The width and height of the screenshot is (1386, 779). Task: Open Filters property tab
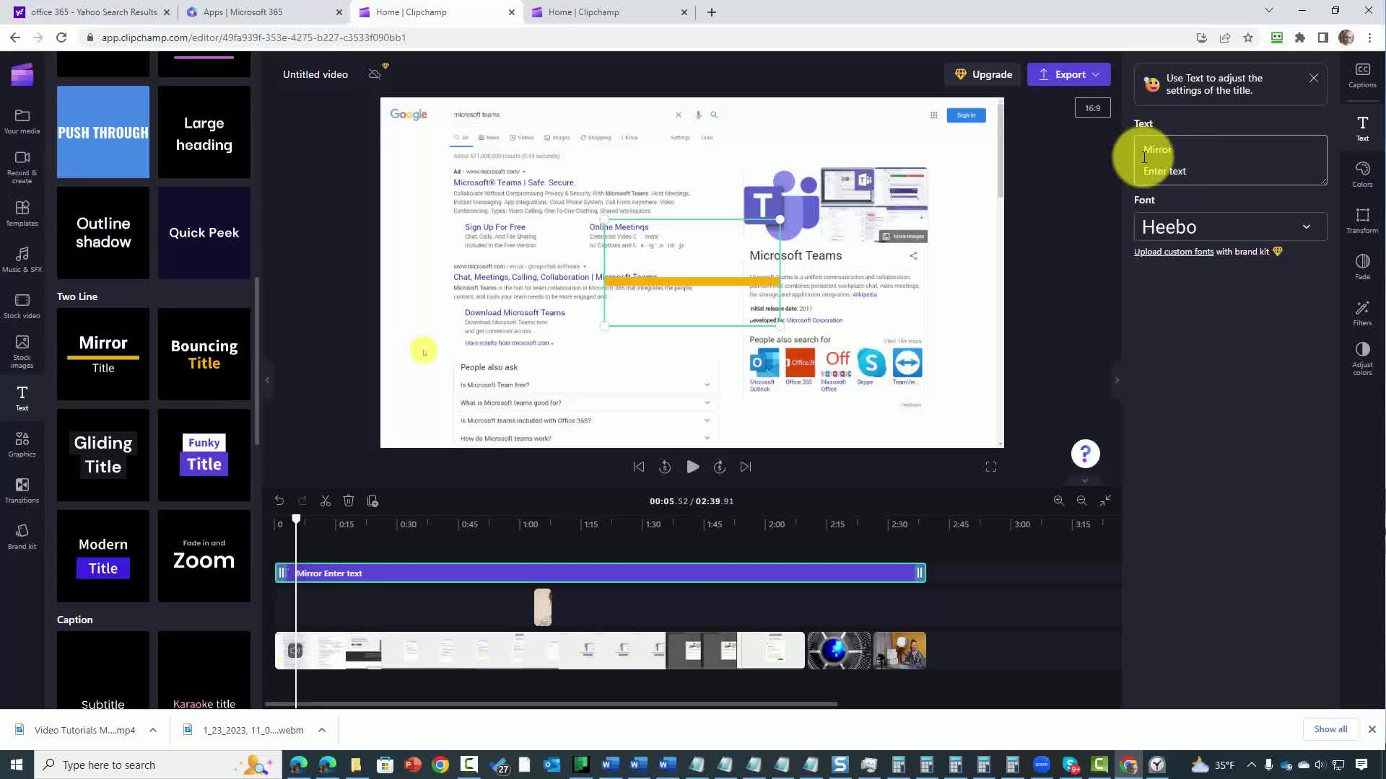click(x=1362, y=313)
